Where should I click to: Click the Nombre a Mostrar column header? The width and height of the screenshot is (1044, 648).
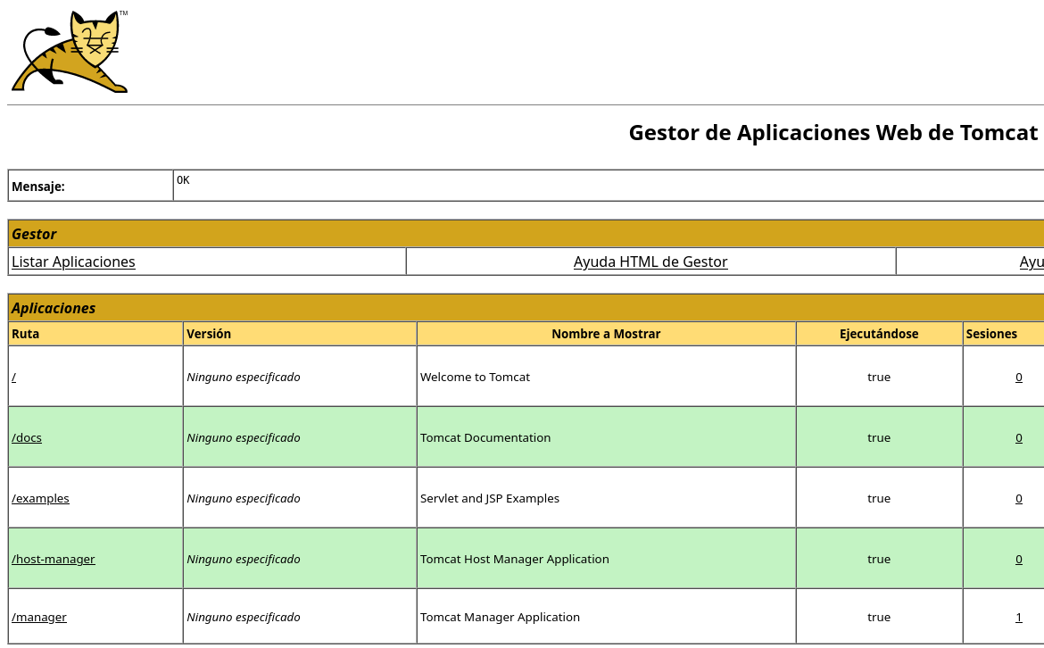pyautogui.click(x=606, y=334)
